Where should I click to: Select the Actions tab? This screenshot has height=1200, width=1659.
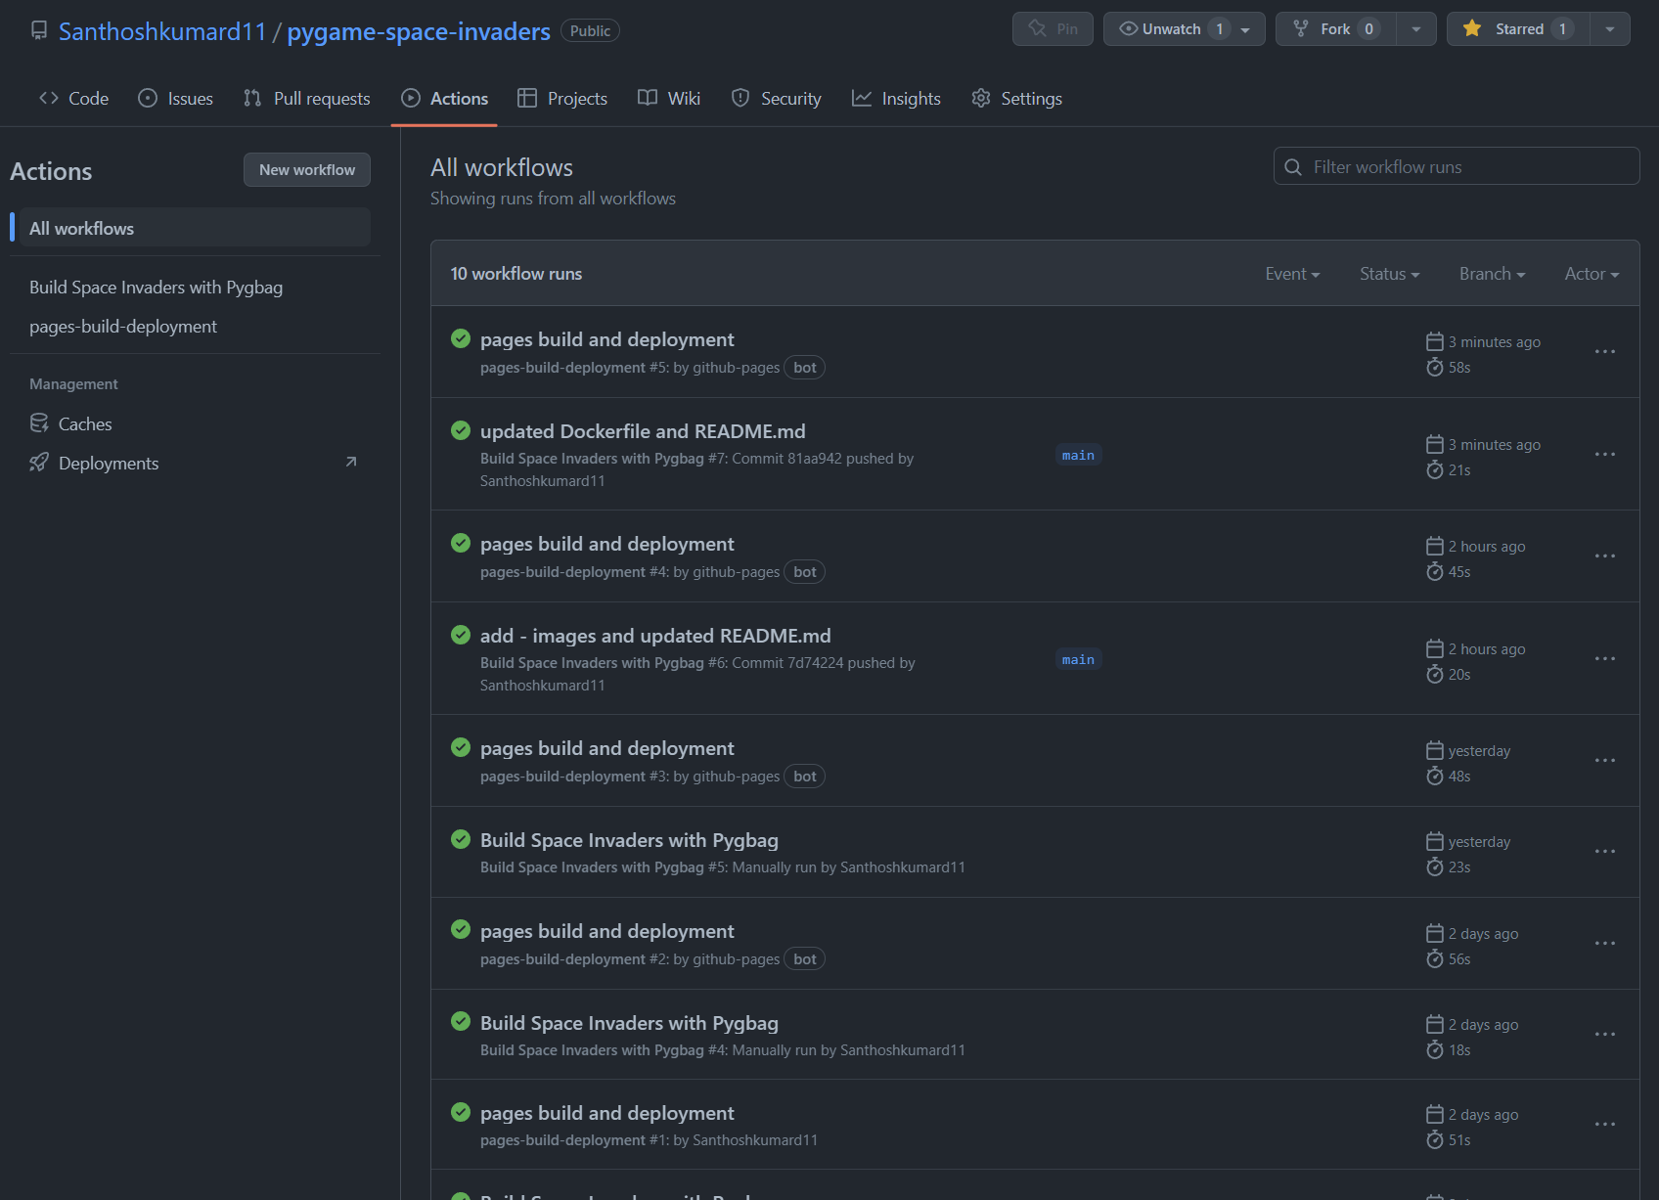point(445,98)
